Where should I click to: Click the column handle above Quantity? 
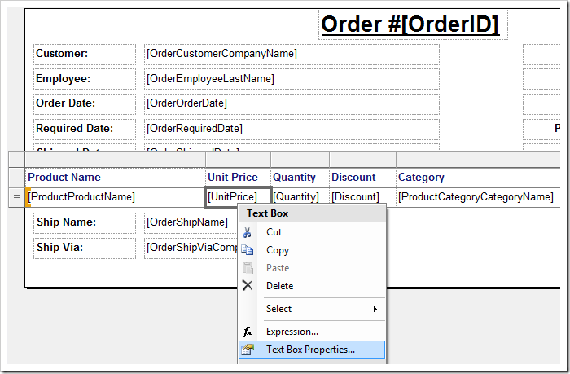(x=300, y=160)
